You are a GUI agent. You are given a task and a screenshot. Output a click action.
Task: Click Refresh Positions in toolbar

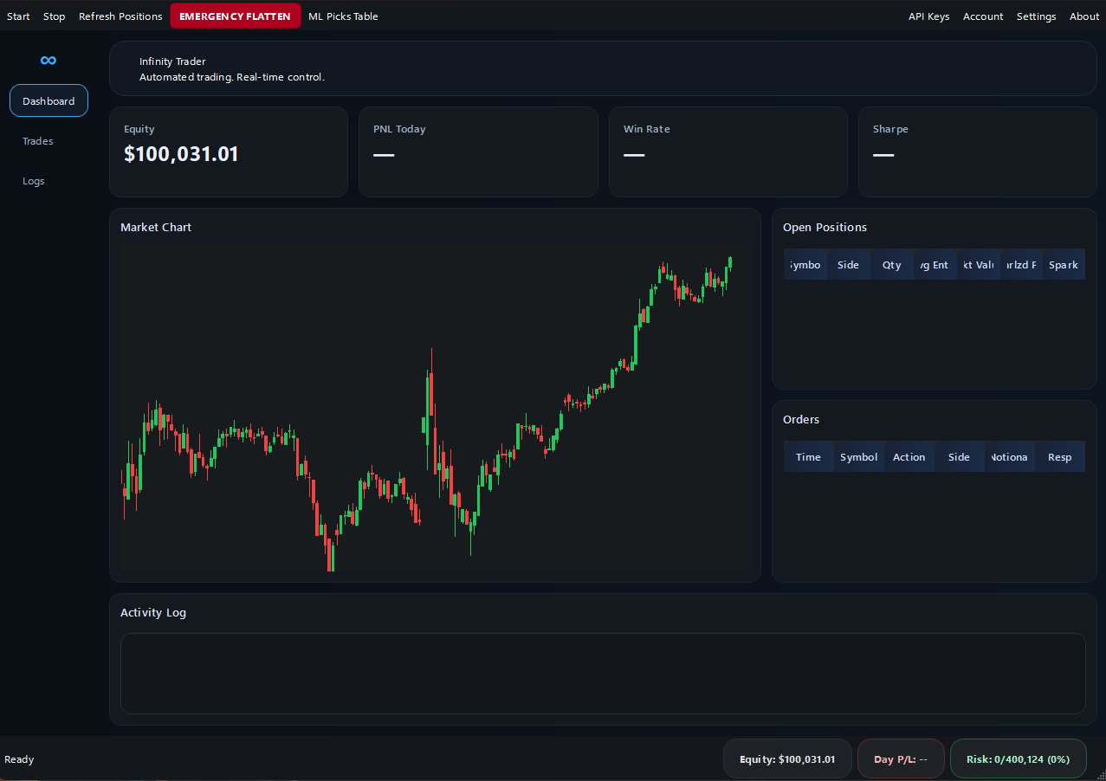tap(120, 16)
